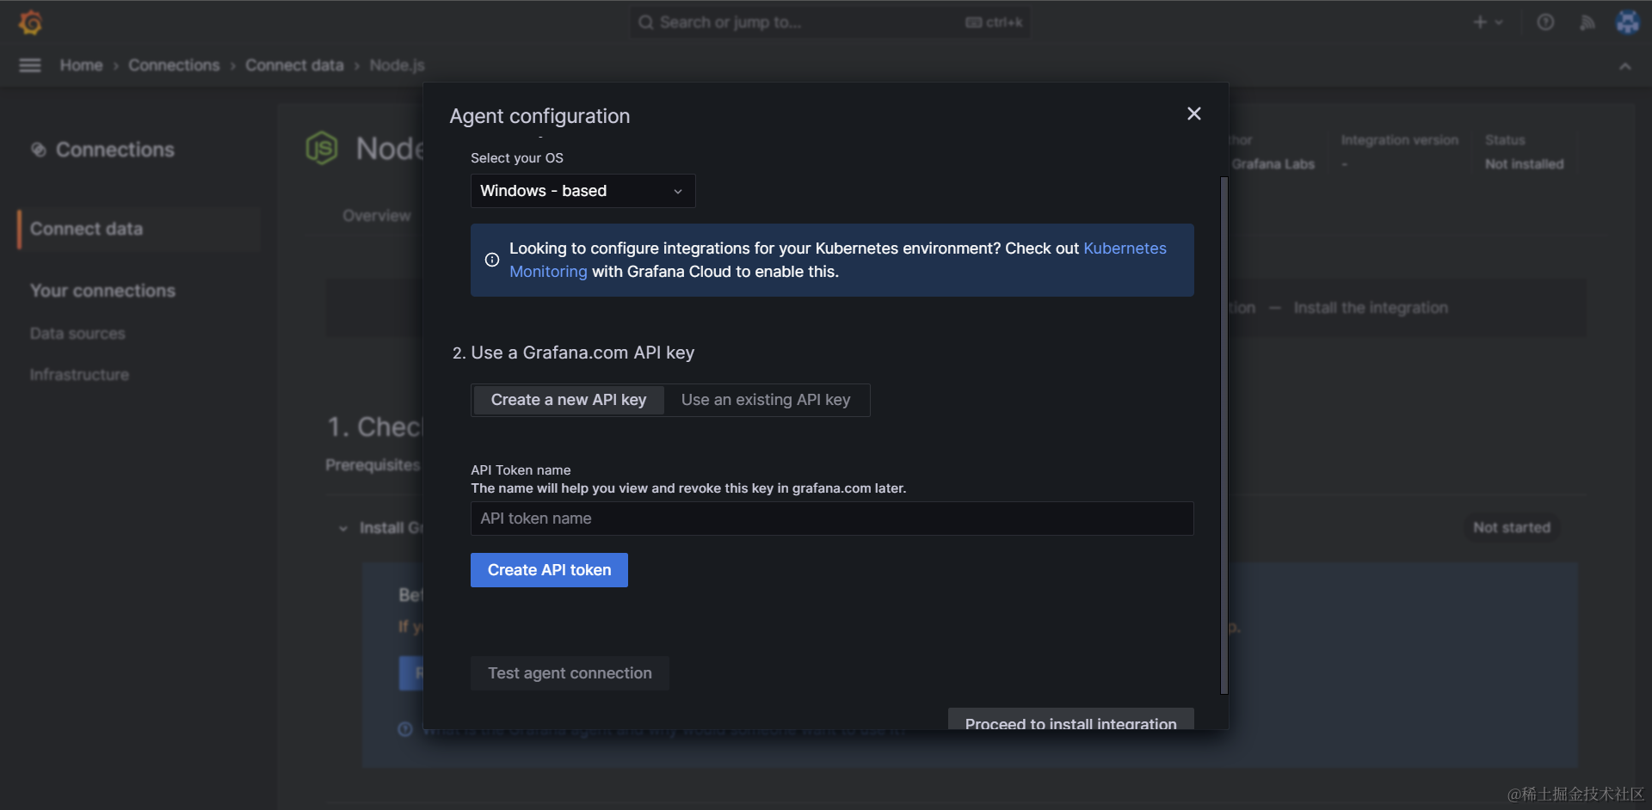Open the hamburger navigation menu

pyautogui.click(x=30, y=65)
